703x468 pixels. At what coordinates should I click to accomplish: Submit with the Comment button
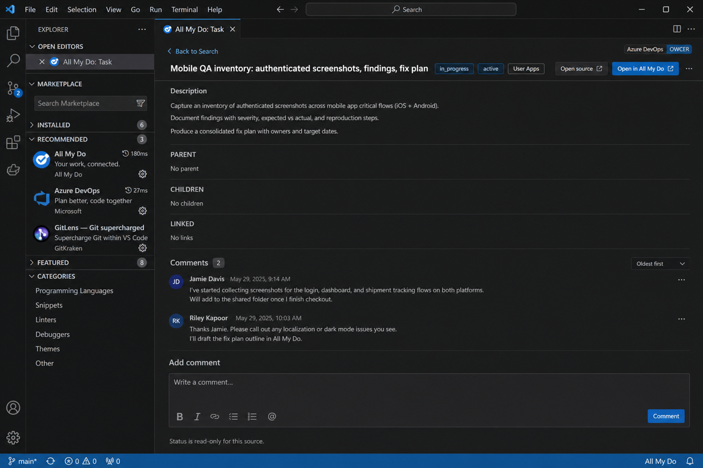click(666, 416)
